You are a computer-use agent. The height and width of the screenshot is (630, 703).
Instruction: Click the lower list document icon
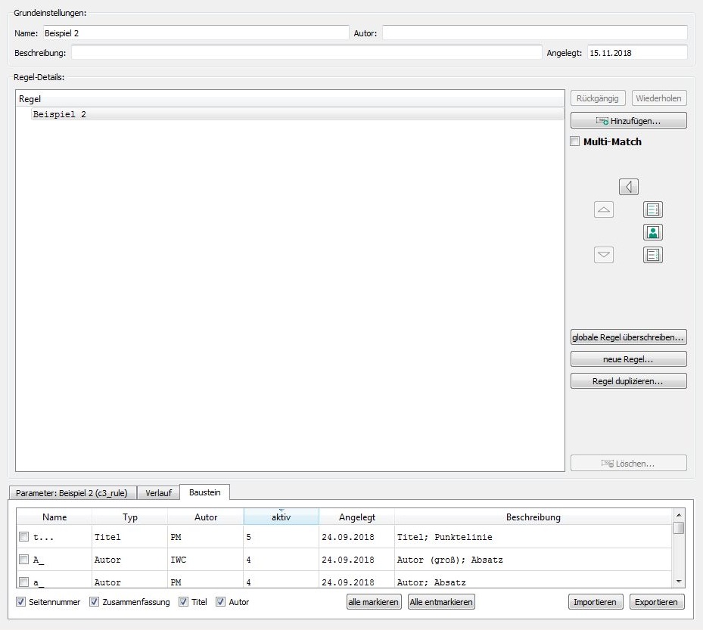pos(653,255)
